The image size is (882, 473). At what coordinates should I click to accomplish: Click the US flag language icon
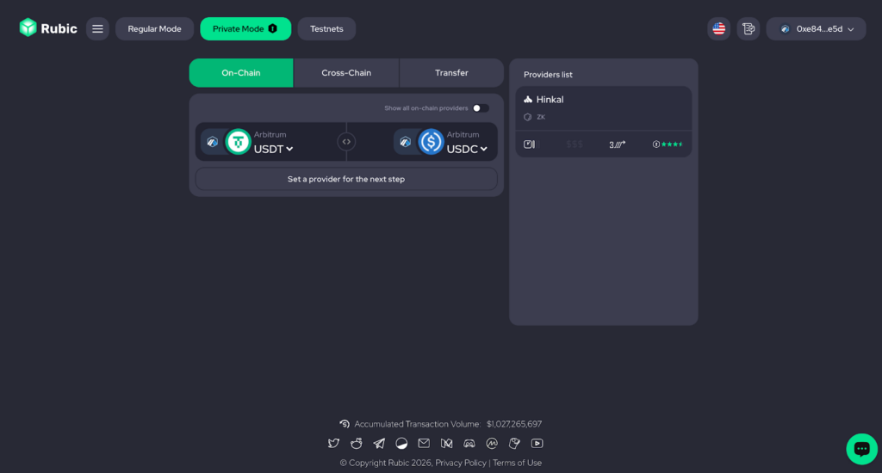[718, 28]
